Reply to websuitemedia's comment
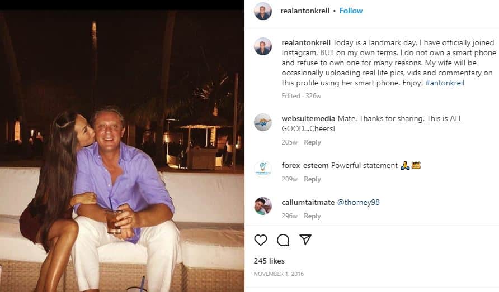 (312, 142)
